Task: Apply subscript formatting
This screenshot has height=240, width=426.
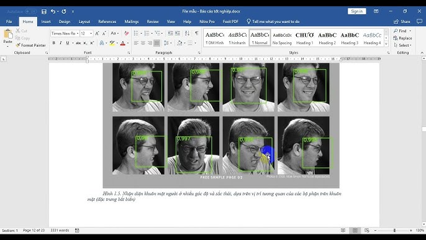Action: pyautogui.click(x=85, y=43)
